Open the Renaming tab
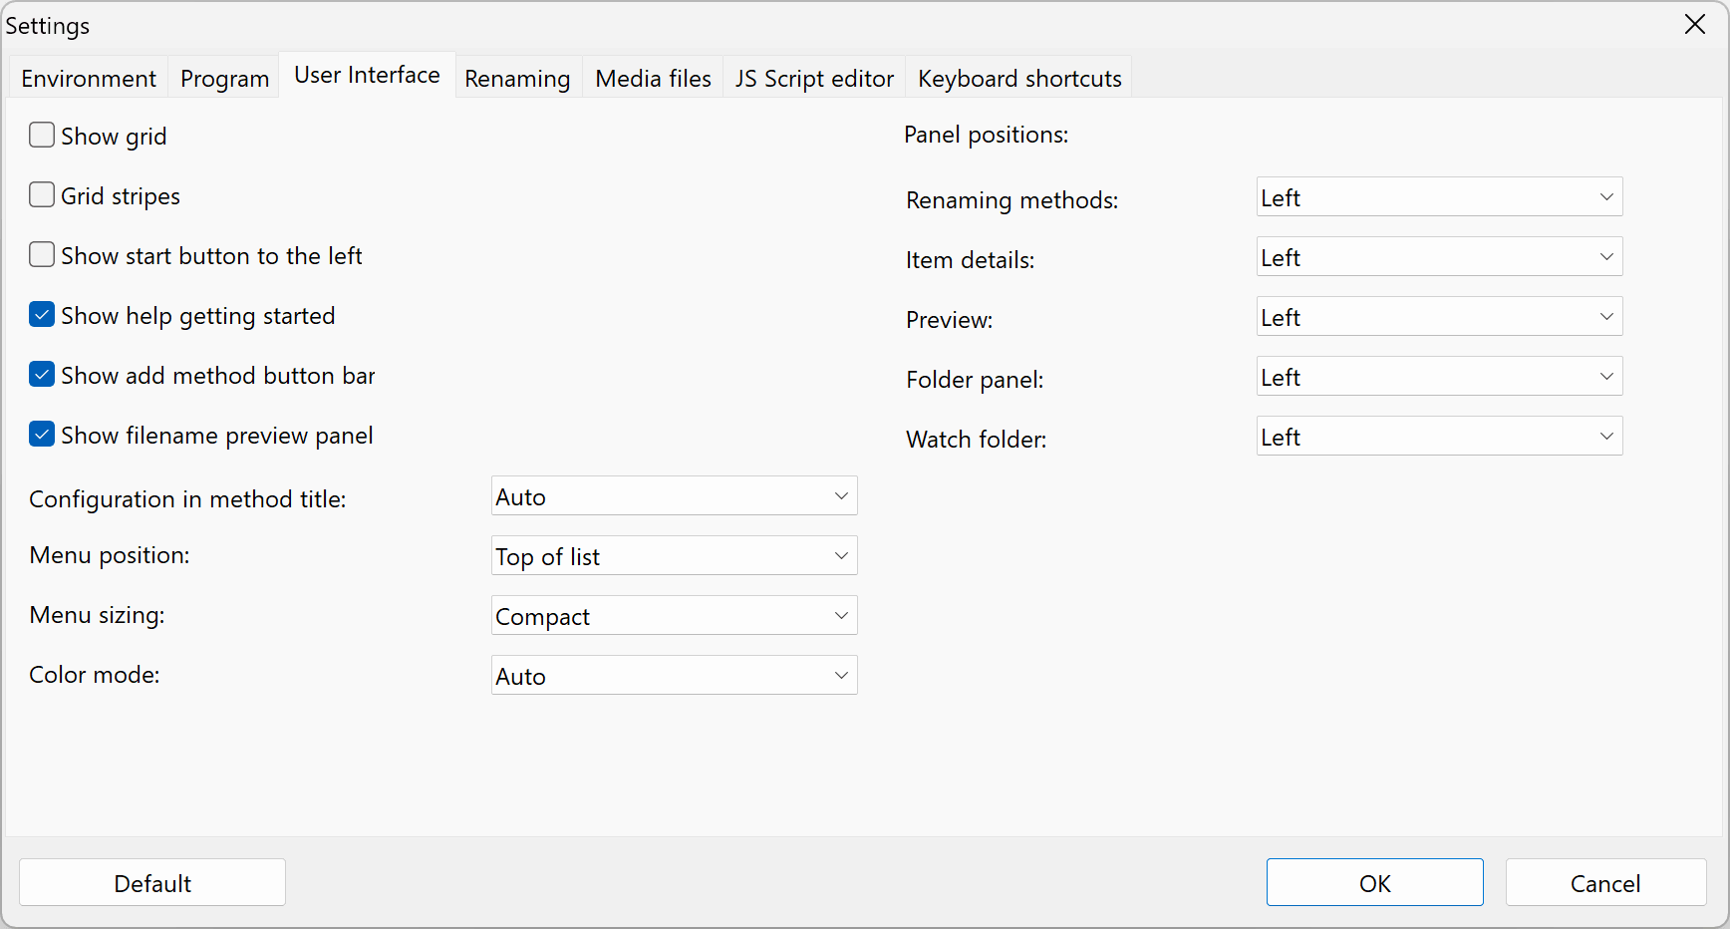This screenshot has width=1730, height=929. coord(517,78)
